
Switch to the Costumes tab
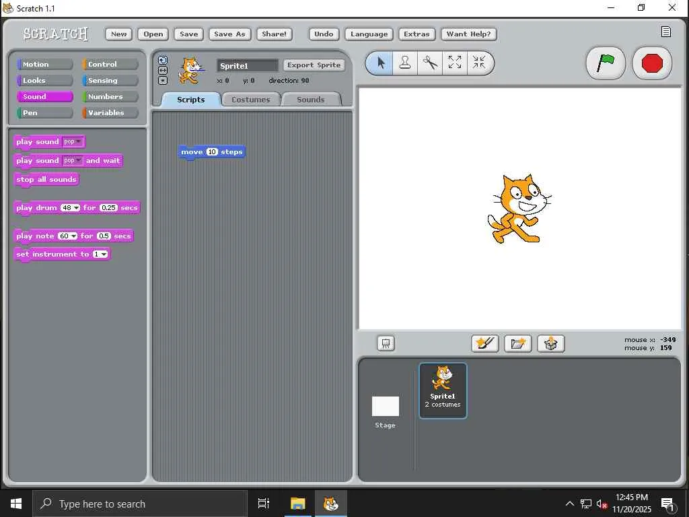(250, 100)
